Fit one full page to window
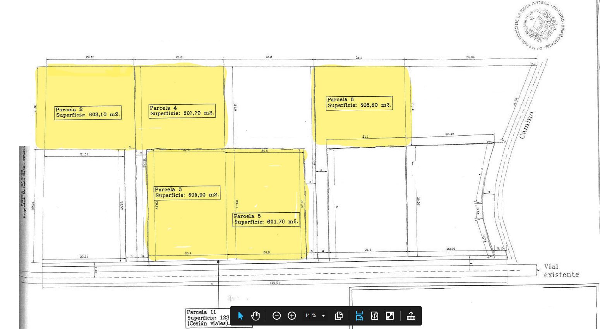 [374, 316]
